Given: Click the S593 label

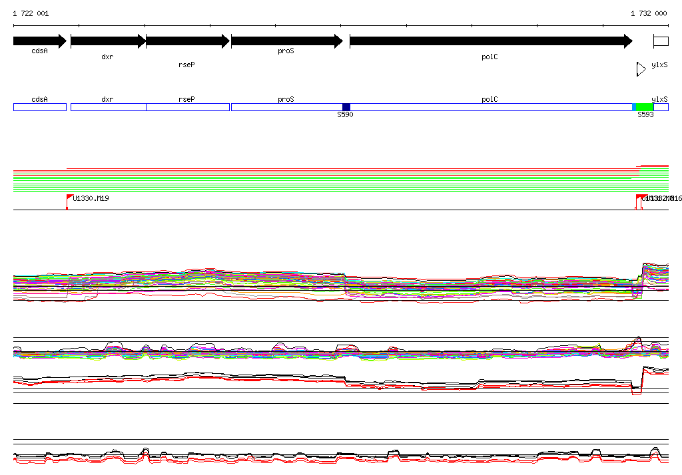Looking at the screenshot, I should (x=645, y=114).
